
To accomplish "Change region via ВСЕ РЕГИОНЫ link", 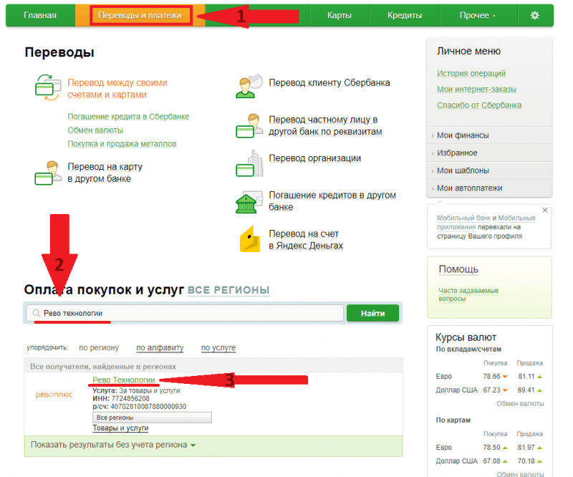I will [228, 290].
